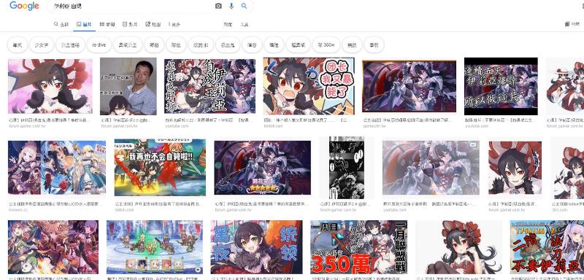Screen dimensions: 584x280
Task: Open thumbnail labeled 黑夜统领
Action: [257, 247]
